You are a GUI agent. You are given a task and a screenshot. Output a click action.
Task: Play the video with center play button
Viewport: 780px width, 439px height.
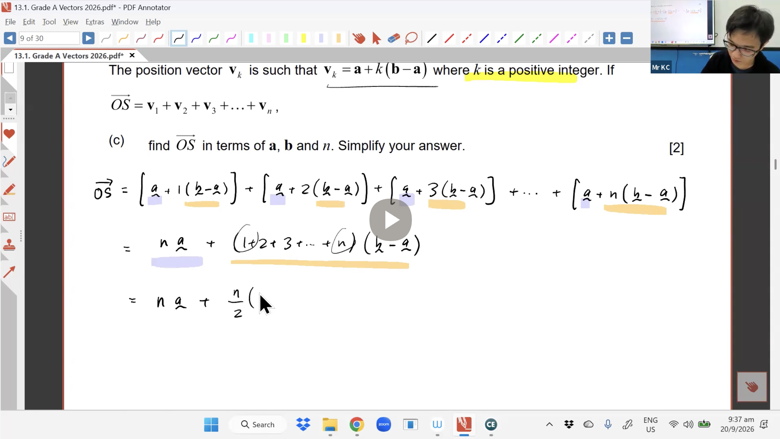click(390, 220)
